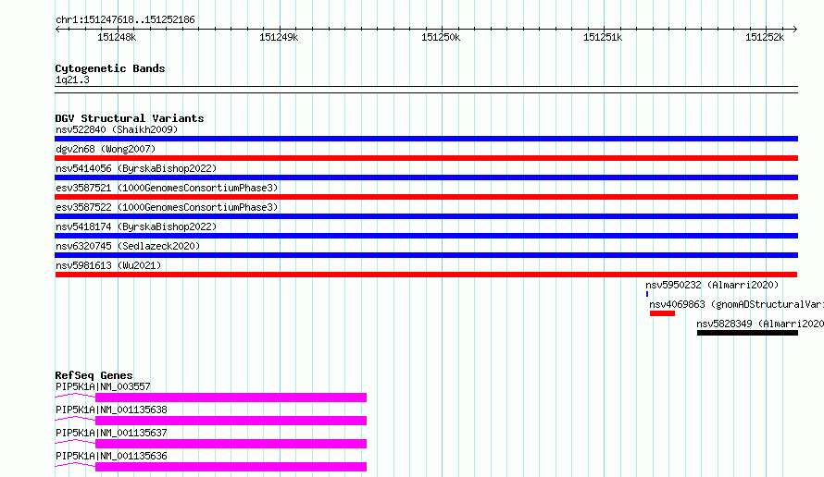The width and height of the screenshot is (824, 477).
Task: Click the thin intron line of NM_001135638
Action: point(75,419)
